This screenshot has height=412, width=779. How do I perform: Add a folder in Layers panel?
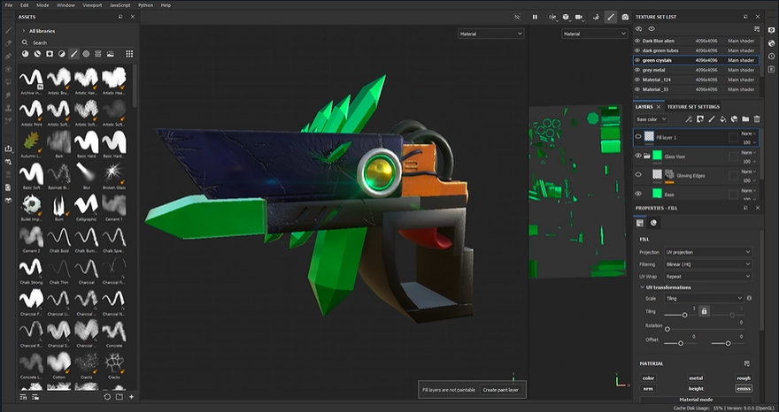click(745, 118)
